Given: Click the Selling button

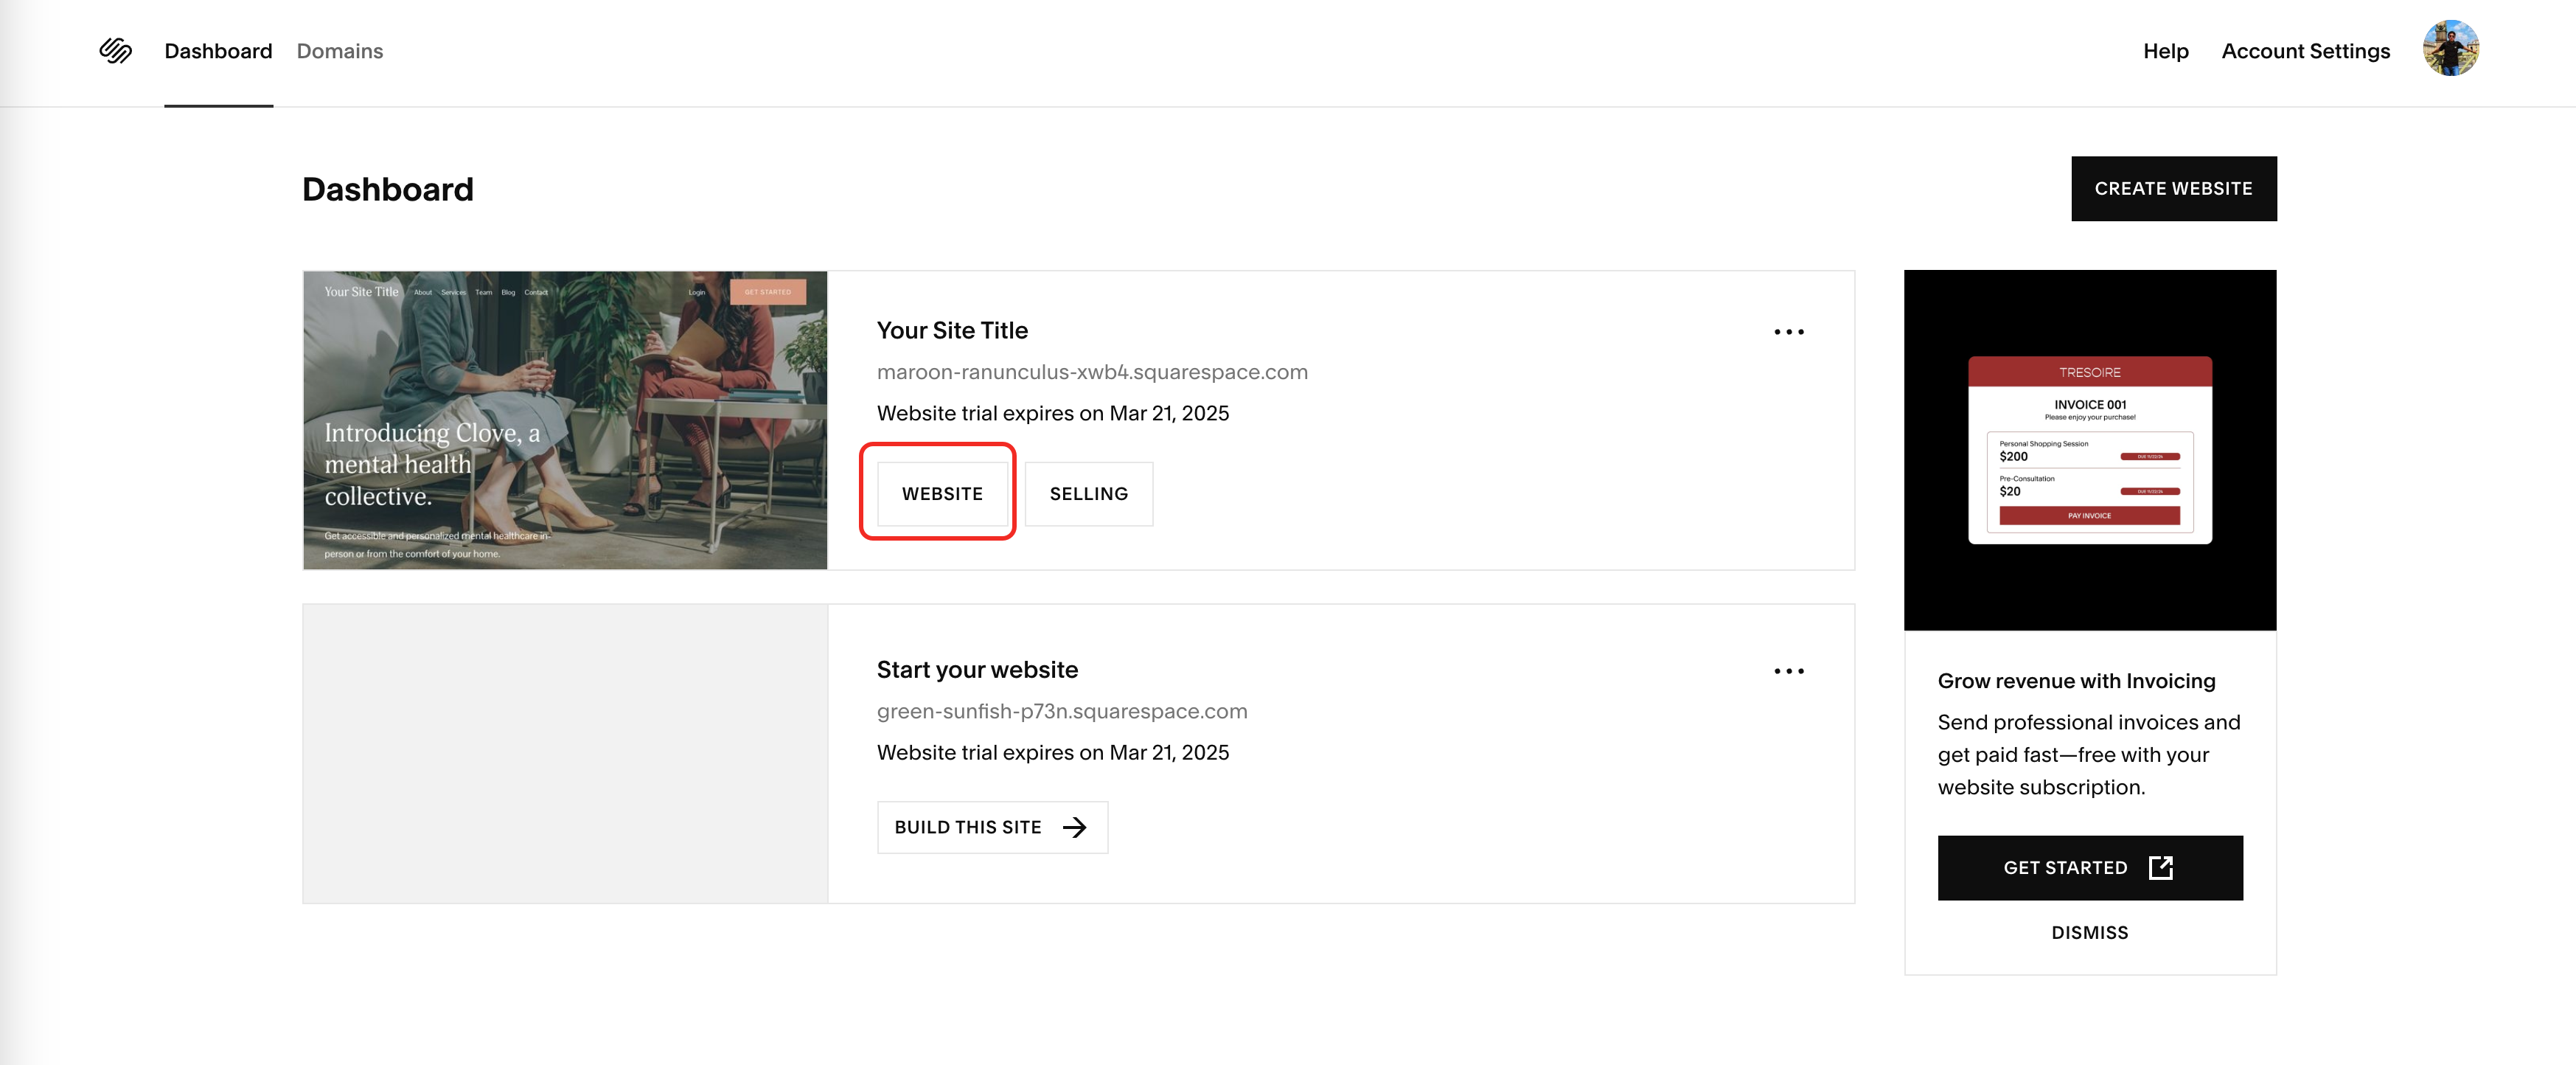Looking at the screenshot, I should (1088, 494).
